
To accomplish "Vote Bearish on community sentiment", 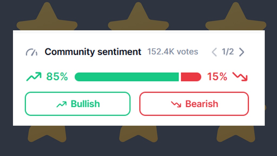I will tap(194, 104).
